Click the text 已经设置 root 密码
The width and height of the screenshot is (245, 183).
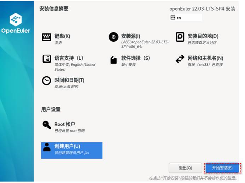tap(70, 131)
